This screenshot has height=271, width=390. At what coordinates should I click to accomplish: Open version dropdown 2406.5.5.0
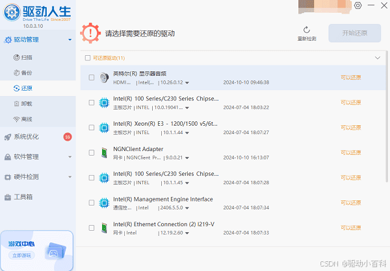click(x=187, y=208)
